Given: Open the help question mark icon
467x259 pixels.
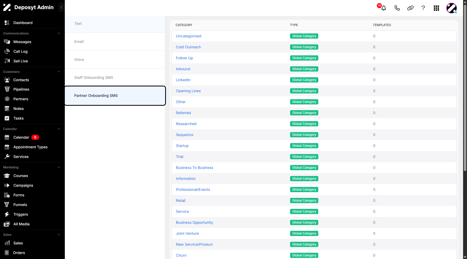Looking at the screenshot, I should pos(423,8).
